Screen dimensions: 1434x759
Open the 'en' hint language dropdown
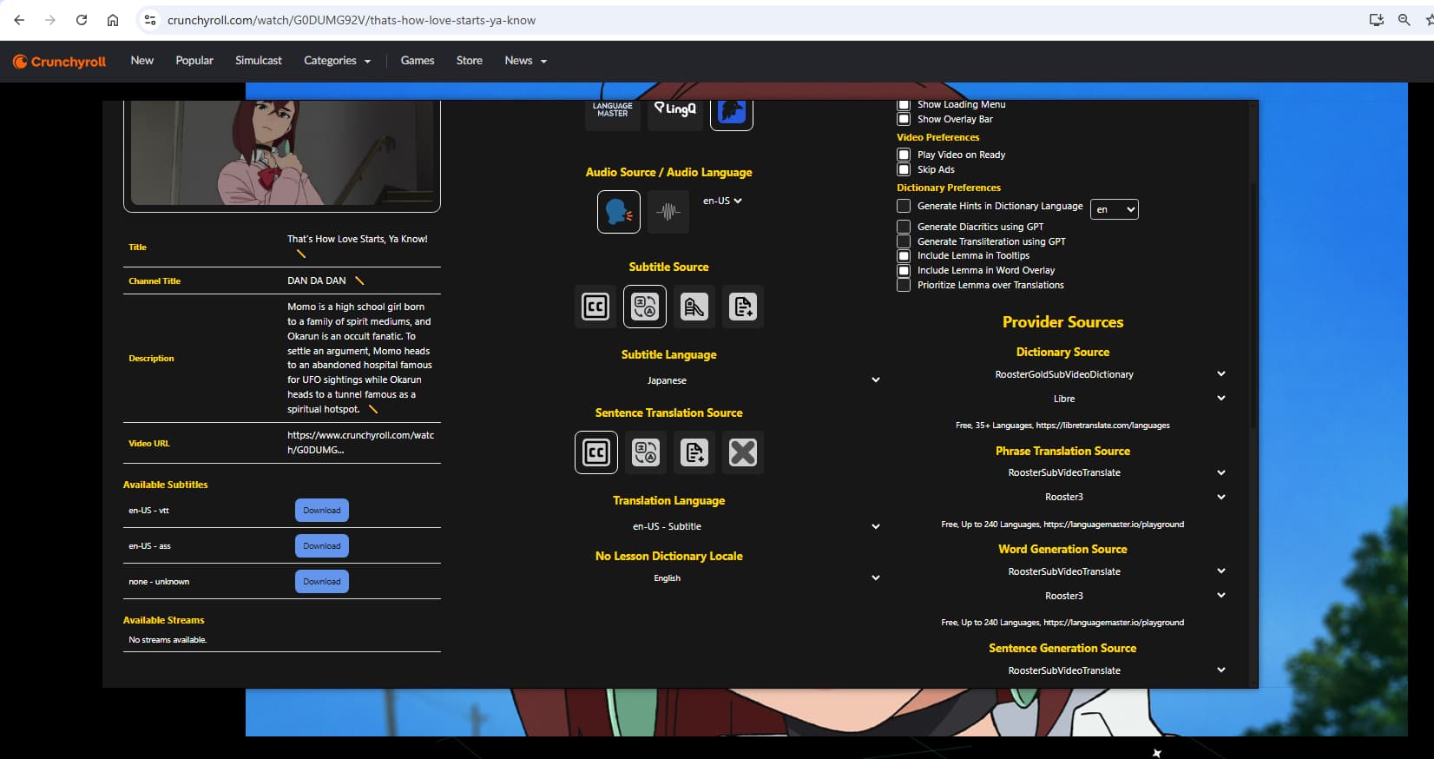click(1115, 209)
